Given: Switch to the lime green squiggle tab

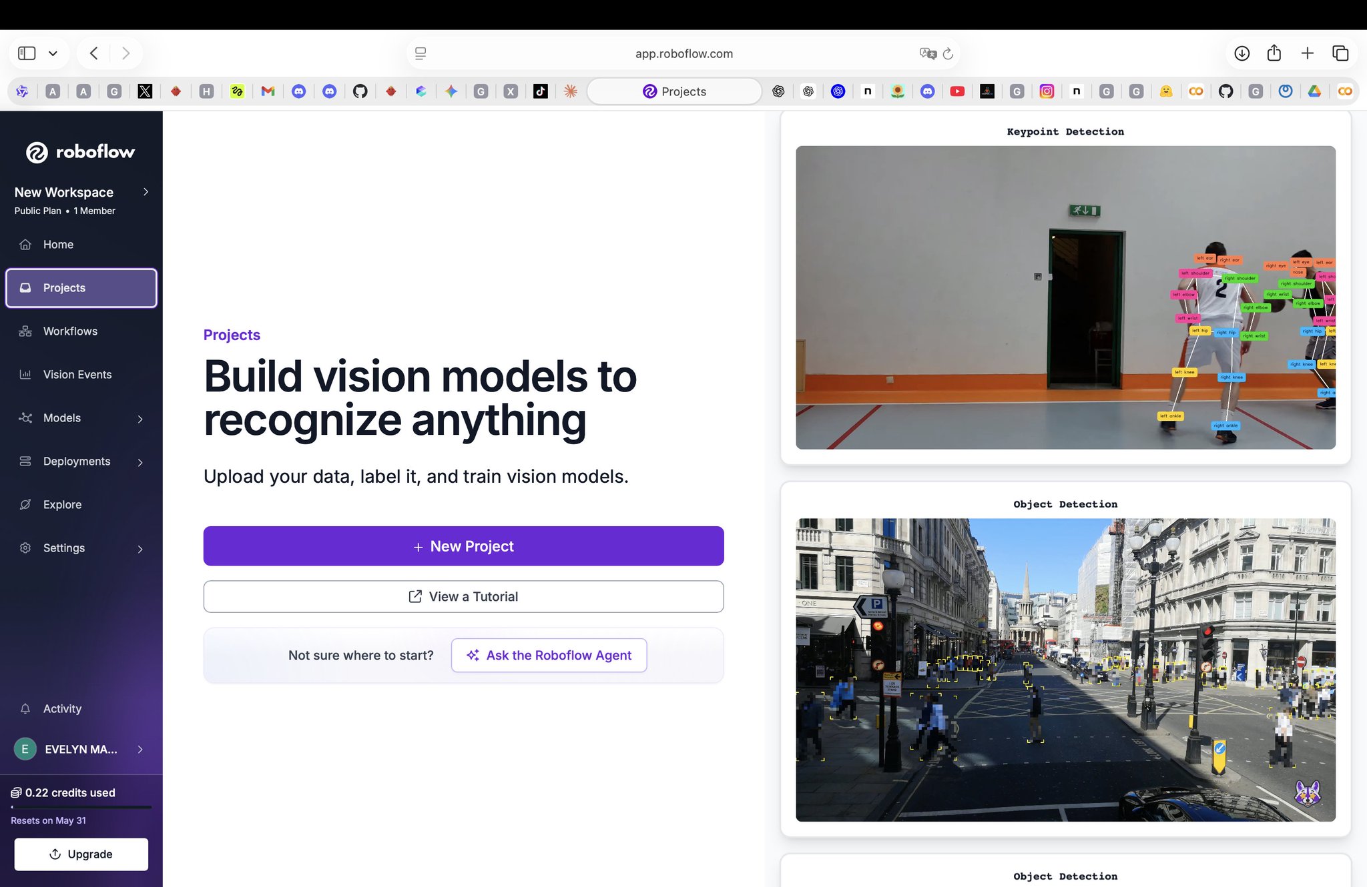Looking at the screenshot, I should click(x=237, y=91).
